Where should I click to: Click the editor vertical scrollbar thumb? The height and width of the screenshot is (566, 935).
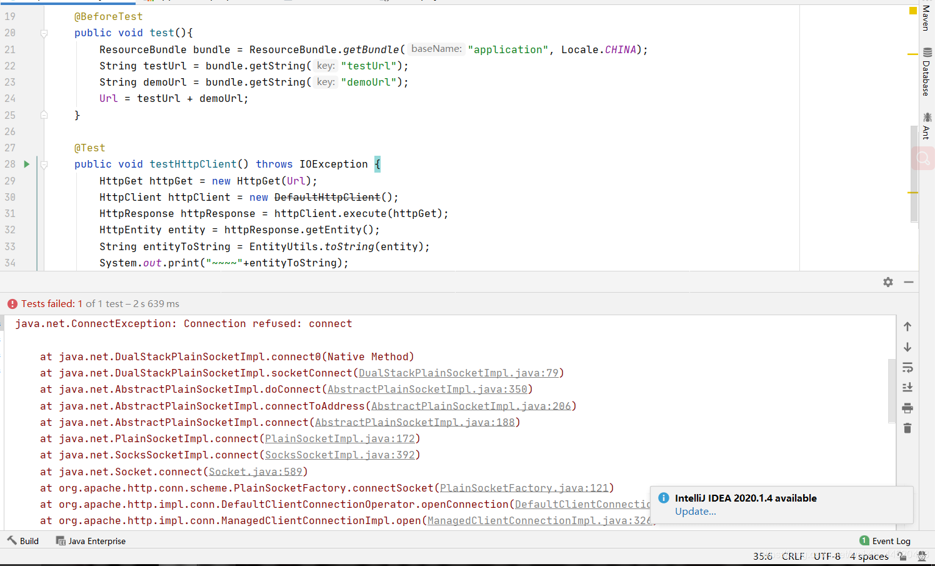[914, 173]
